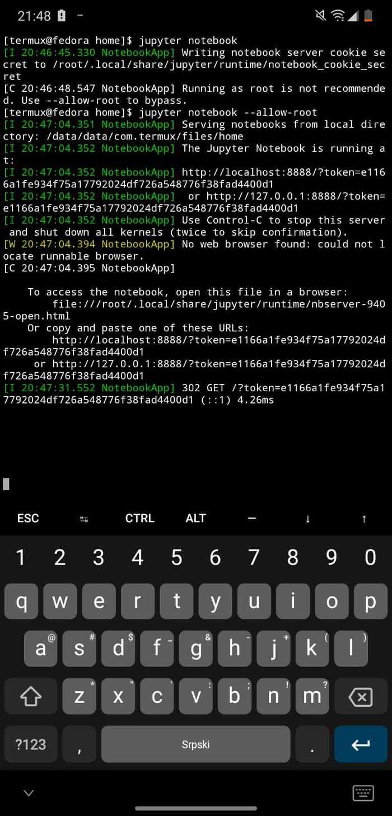
Task: Tap the blue return key
Action: click(361, 744)
